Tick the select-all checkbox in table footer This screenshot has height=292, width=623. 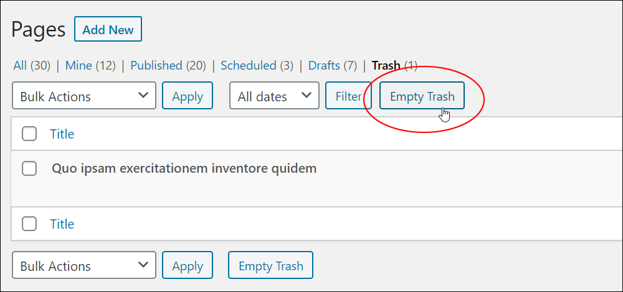pyautogui.click(x=29, y=224)
